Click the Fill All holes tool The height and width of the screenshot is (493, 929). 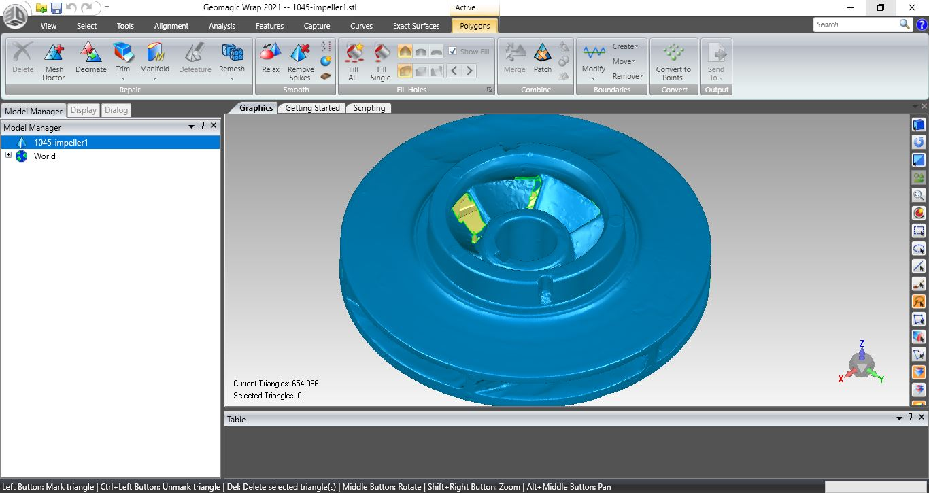tap(353, 61)
